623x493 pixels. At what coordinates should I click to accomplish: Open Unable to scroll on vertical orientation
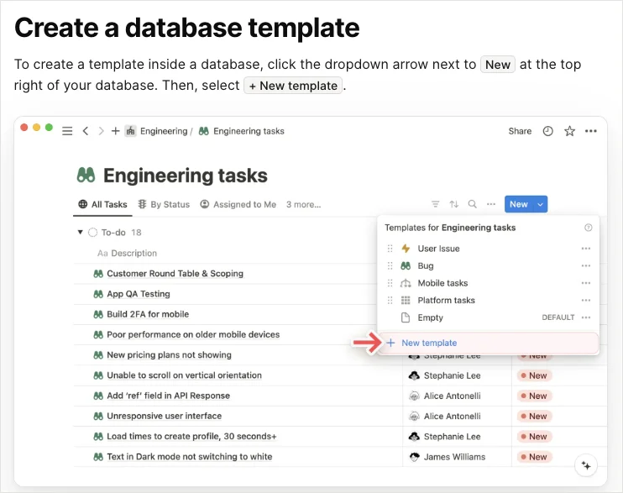click(185, 375)
